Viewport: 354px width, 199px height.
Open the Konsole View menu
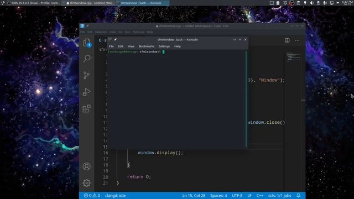[x=131, y=46]
